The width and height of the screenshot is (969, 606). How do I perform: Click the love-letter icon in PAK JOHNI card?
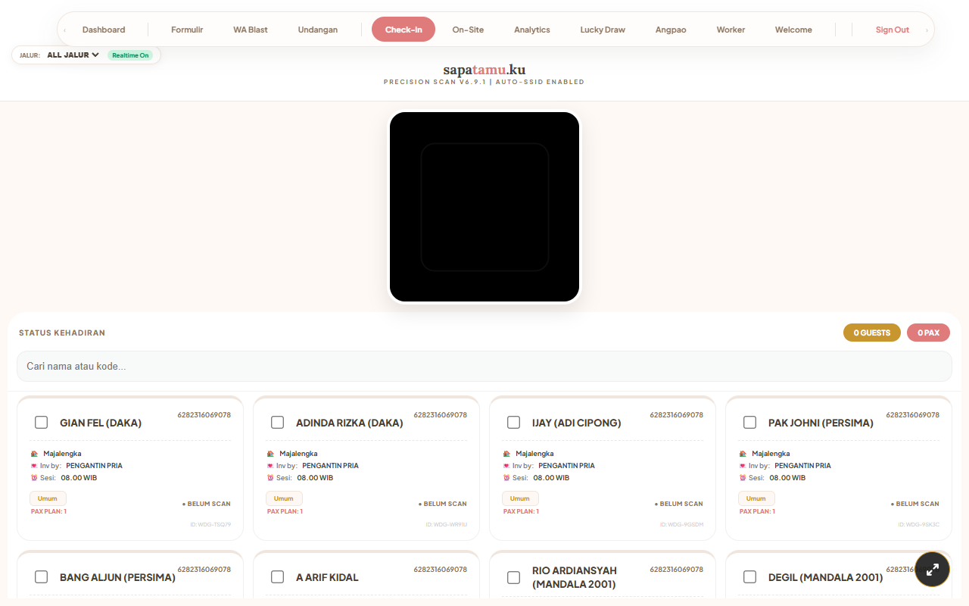point(743,466)
